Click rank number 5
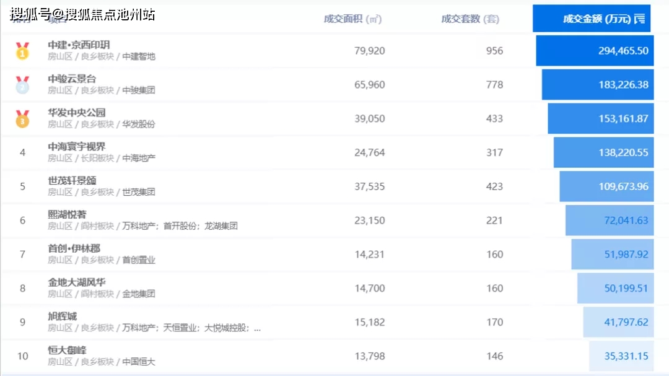Viewport: 669px width, 376px height. 23,186
